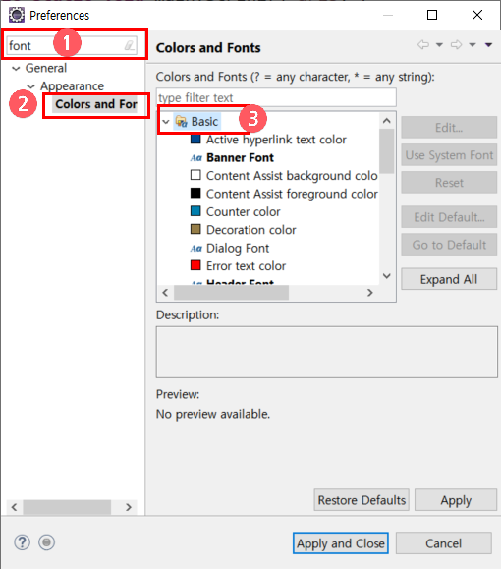
Task: Click the preferences search field containing font
Action: point(72,46)
